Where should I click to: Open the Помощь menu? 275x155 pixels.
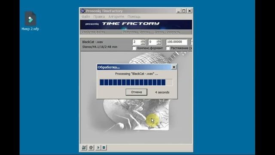point(134,16)
